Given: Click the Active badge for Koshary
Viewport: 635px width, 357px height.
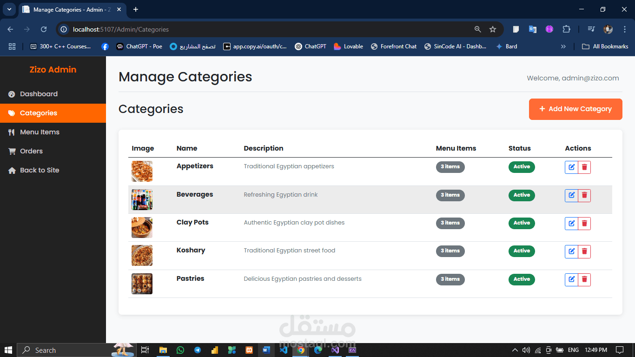Looking at the screenshot, I should tap(522, 251).
